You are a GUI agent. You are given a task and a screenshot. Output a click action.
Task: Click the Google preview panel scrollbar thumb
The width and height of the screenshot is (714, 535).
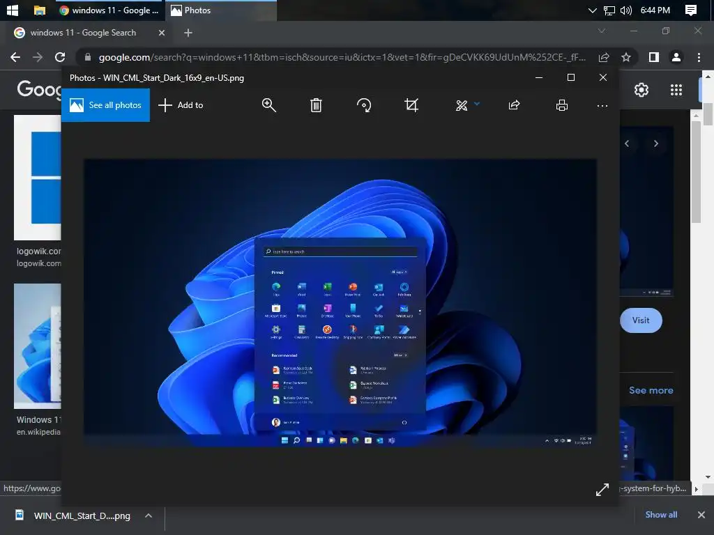pyautogui.click(x=696, y=172)
